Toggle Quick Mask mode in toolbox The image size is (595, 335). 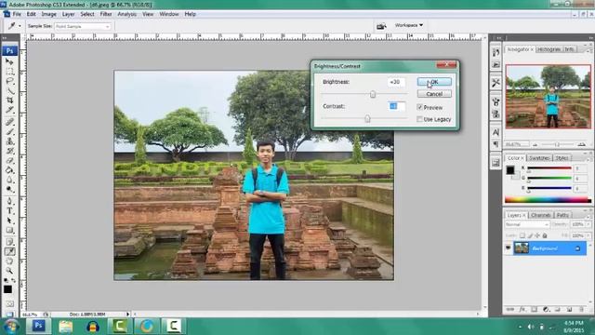[9, 304]
